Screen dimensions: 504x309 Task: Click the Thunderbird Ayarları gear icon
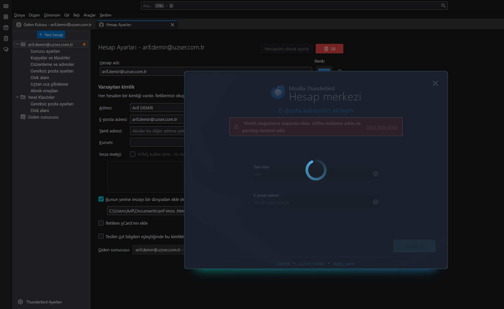[x=20, y=302]
